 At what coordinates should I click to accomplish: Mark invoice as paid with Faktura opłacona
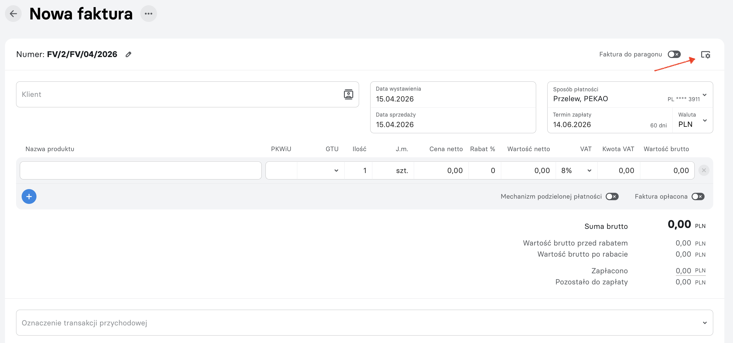coord(698,196)
